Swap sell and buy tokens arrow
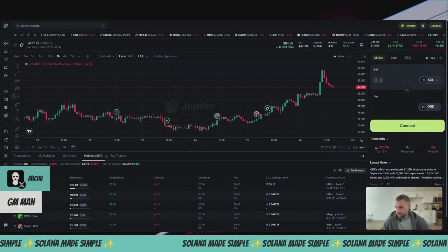 coord(407,90)
